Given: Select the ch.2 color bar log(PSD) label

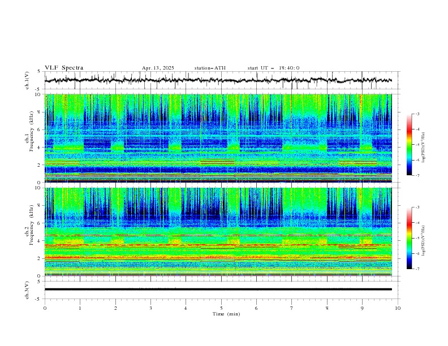Looking at the screenshot, I should click(423, 241).
